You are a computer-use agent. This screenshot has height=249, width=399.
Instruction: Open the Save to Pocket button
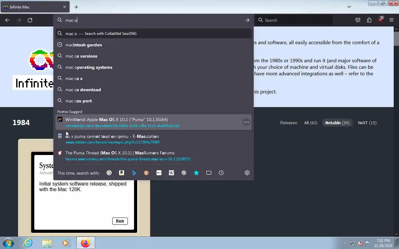358,20
